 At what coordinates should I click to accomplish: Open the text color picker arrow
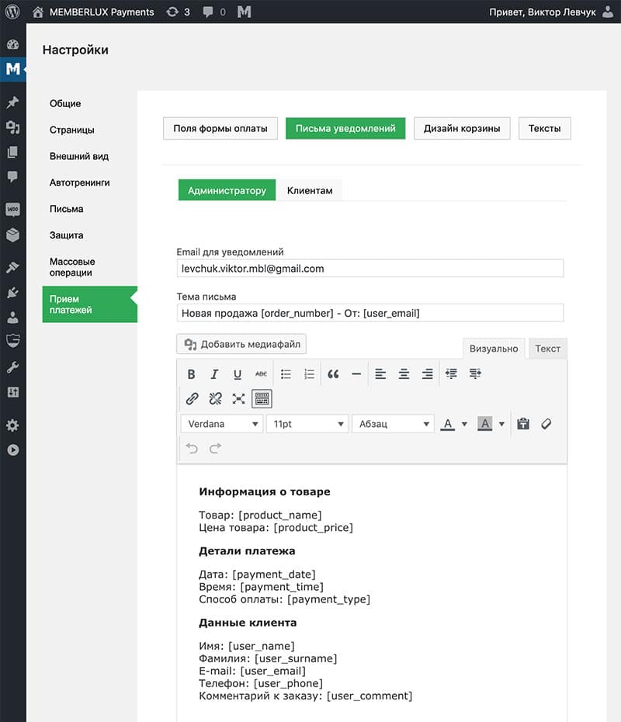click(464, 424)
